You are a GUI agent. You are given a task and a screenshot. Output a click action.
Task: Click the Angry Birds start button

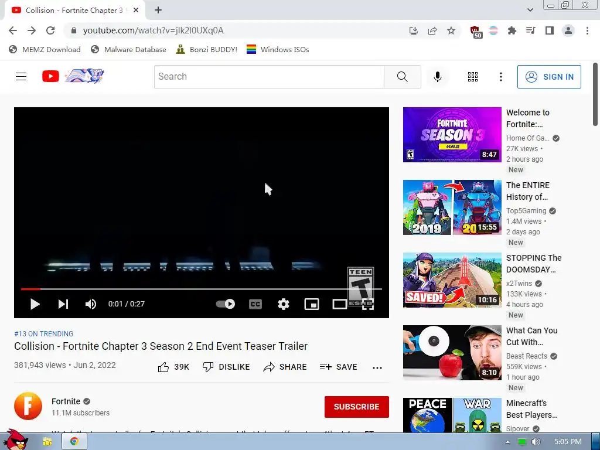pyautogui.click(x=15, y=440)
